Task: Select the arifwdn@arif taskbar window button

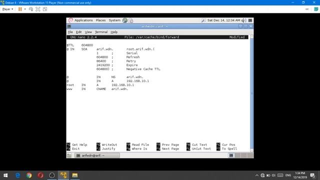Action: pos(97,155)
